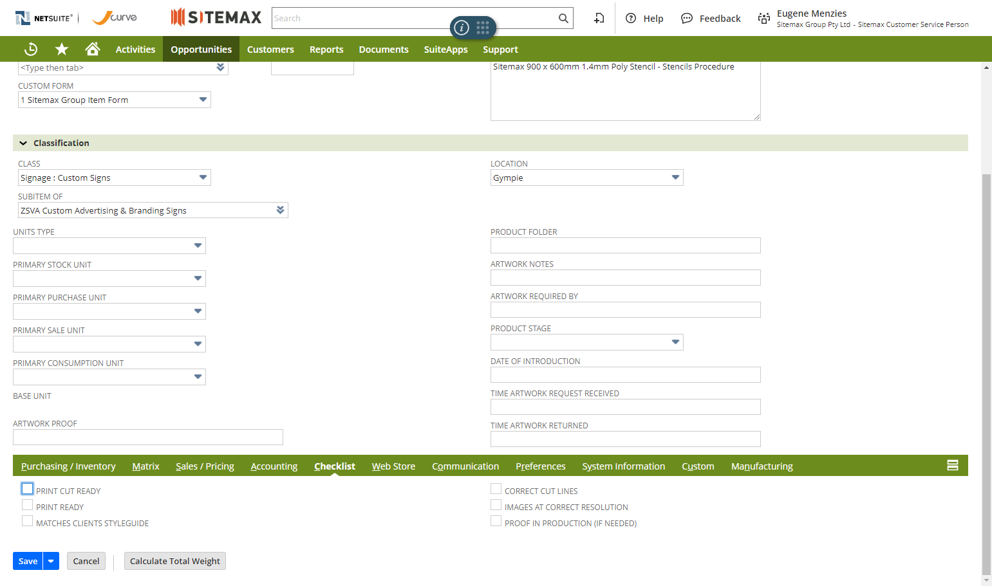Click the NetSuite logo

pos(44,18)
